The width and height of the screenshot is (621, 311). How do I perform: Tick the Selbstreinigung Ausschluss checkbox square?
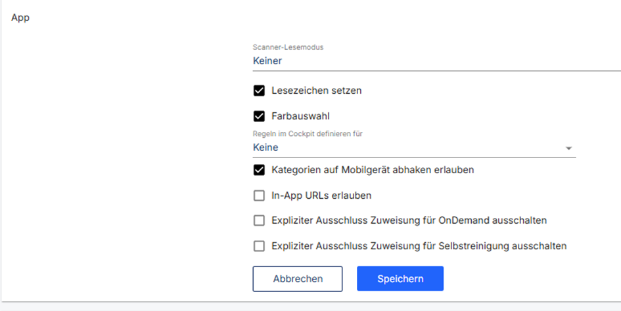(259, 246)
